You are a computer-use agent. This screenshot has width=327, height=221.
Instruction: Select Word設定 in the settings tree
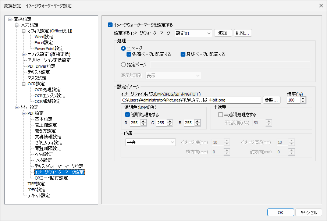(43, 37)
